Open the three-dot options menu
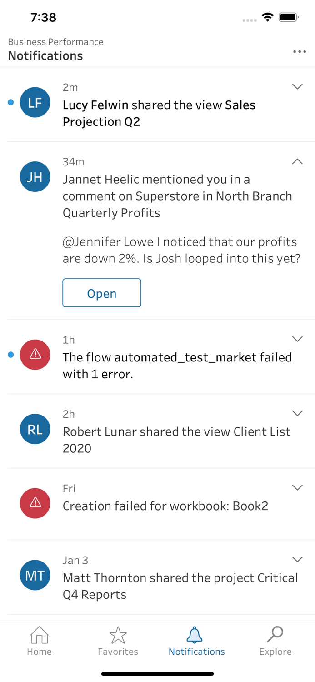This screenshot has height=682, width=315. tap(300, 51)
